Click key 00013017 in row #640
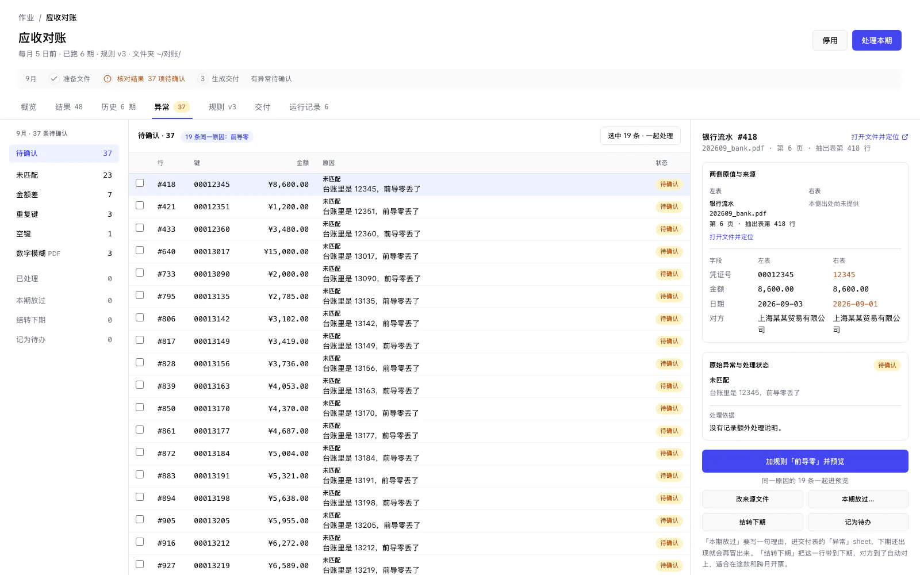This screenshot has height=575, width=920. [212, 251]
